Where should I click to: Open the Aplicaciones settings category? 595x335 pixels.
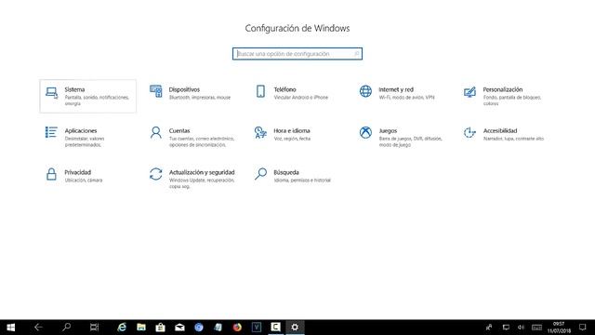[x=76, y=137]
